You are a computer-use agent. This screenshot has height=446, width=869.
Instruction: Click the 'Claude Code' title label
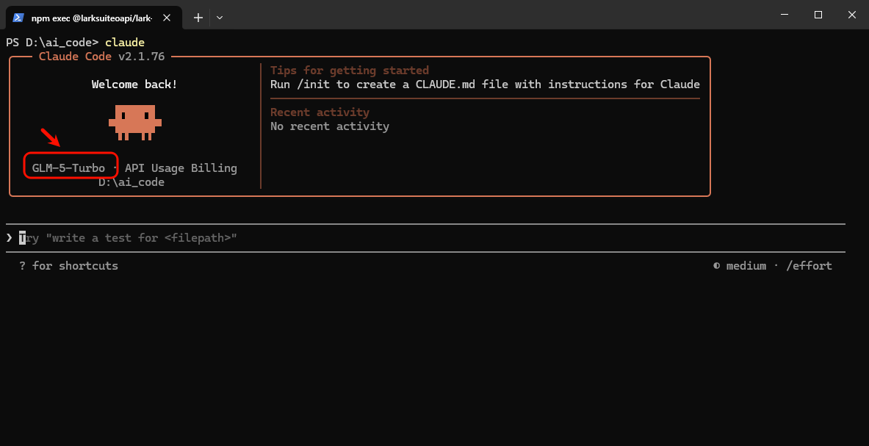[x=76, y=57]
